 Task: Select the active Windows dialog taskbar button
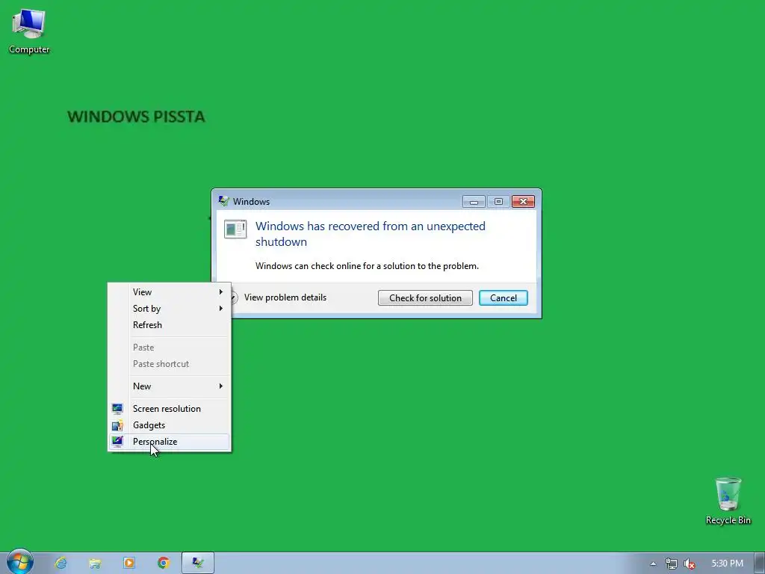pos(197,563)
